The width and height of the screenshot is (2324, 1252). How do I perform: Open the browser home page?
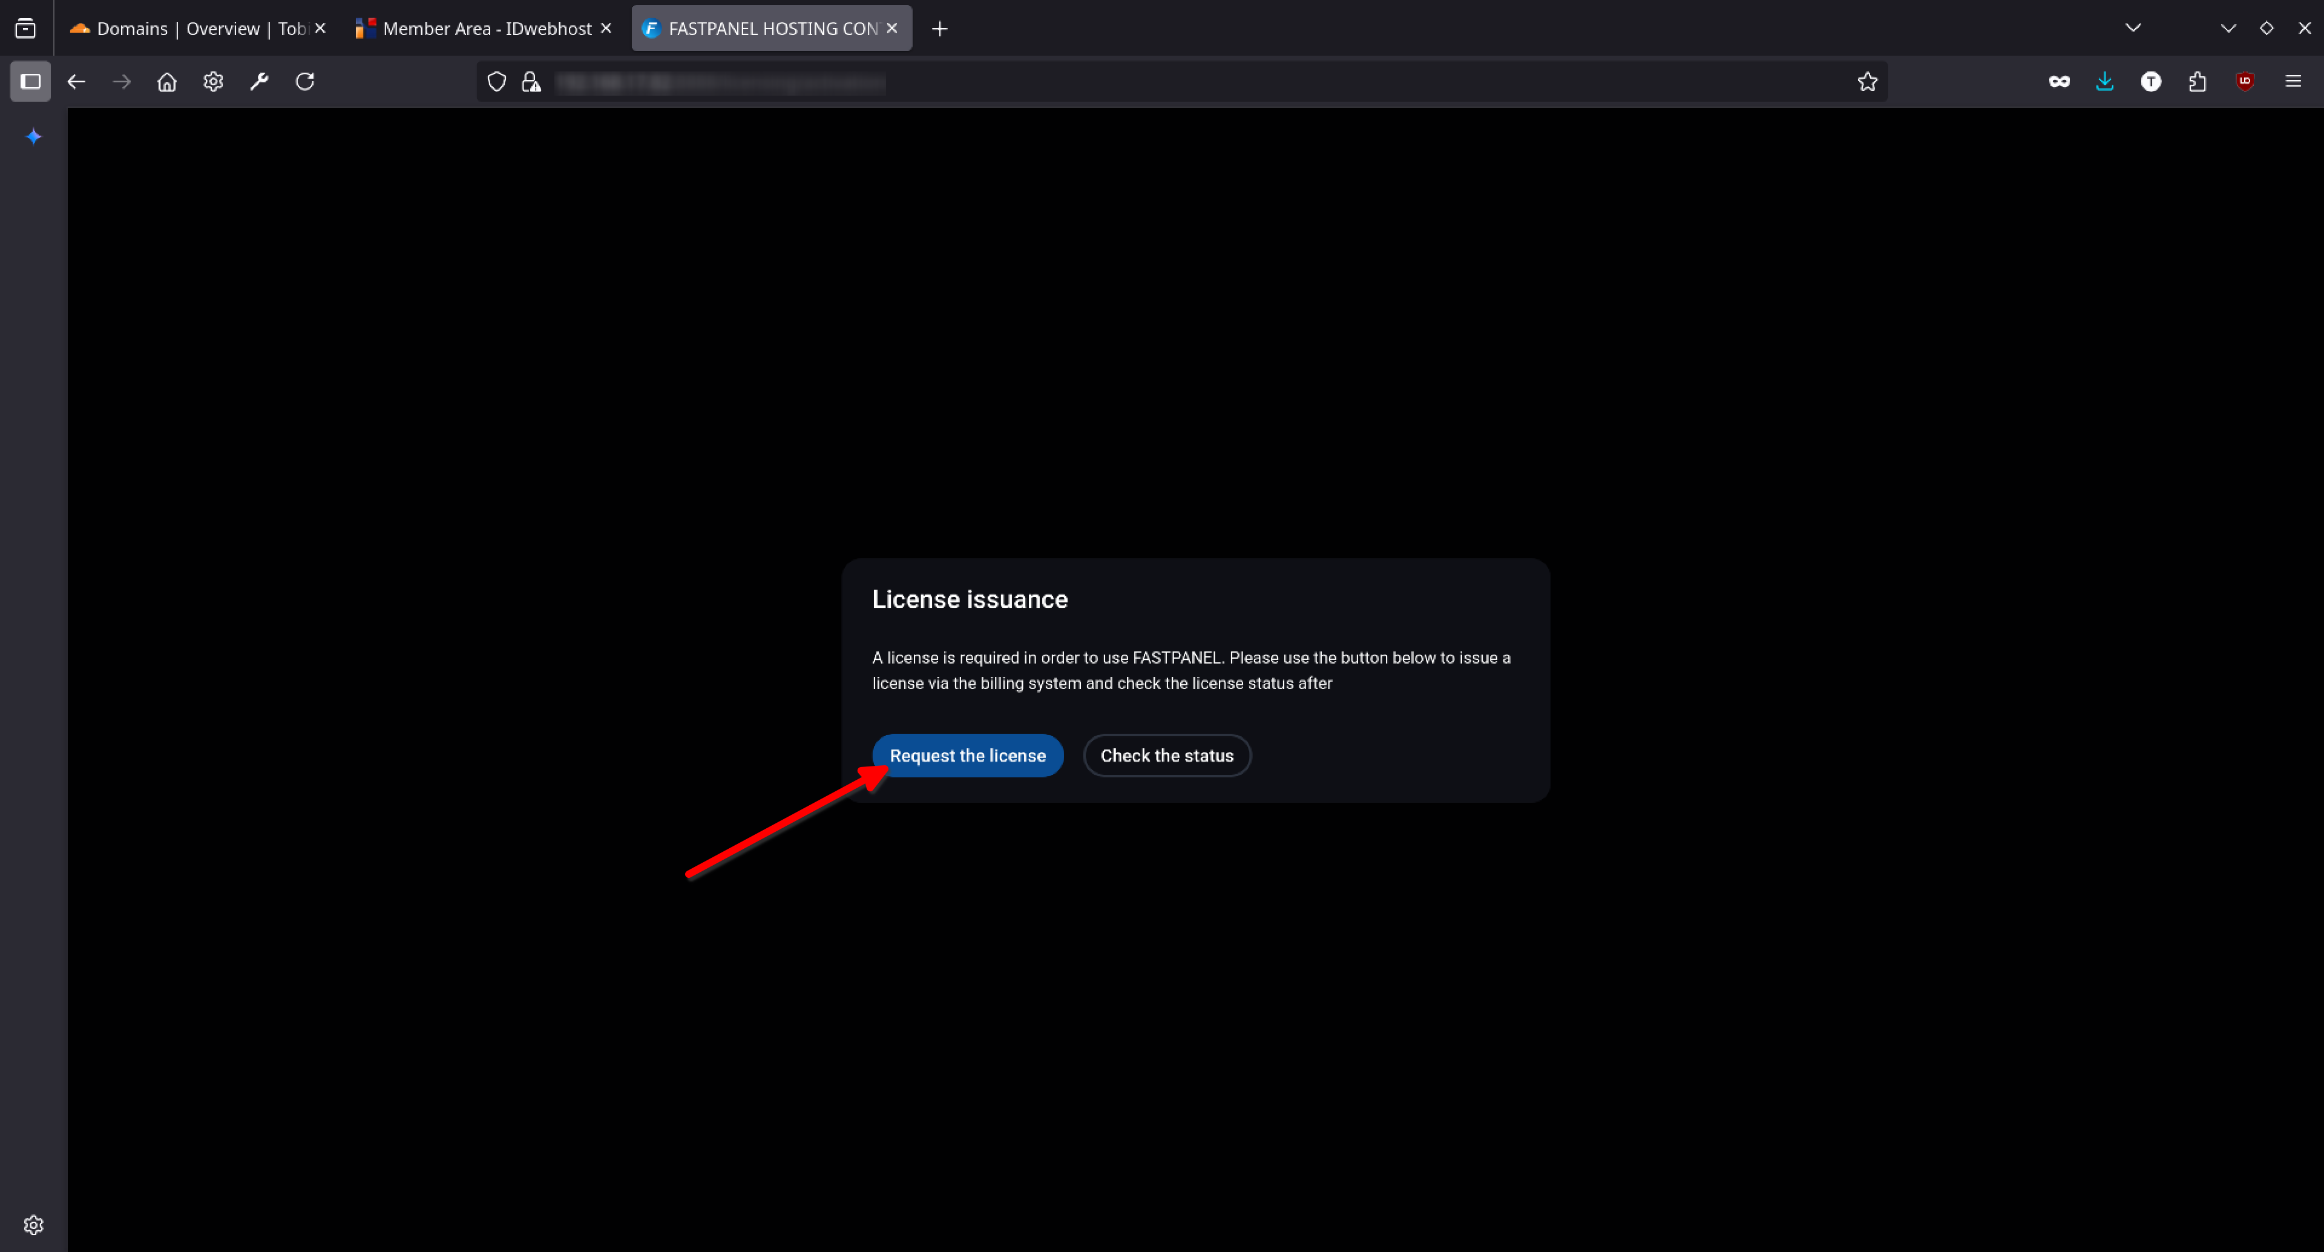click(167, 82)
